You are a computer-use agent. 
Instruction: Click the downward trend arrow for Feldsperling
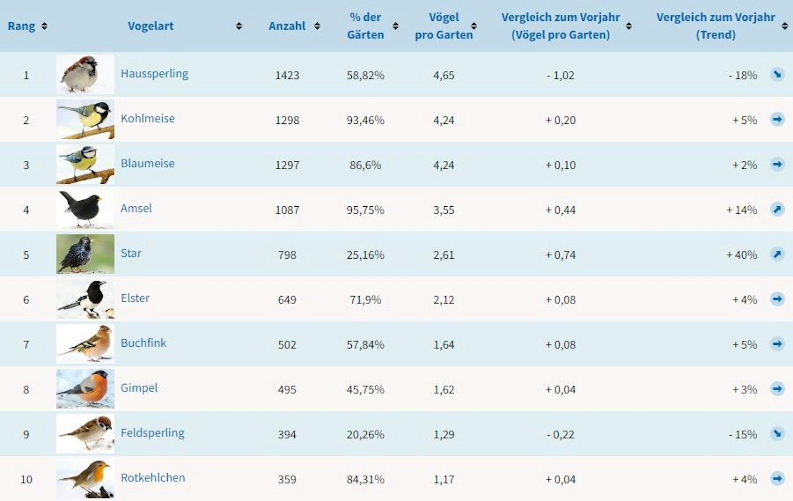click(x=777, y=434)
